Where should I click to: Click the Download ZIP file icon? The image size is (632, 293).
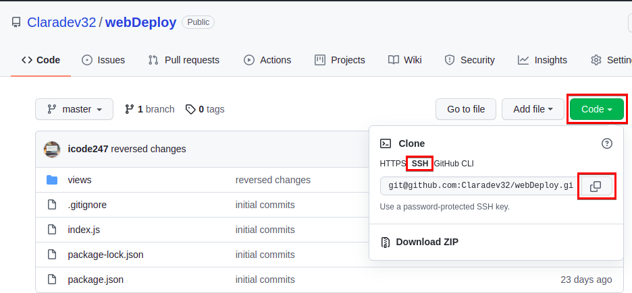[x=386, y=242]
